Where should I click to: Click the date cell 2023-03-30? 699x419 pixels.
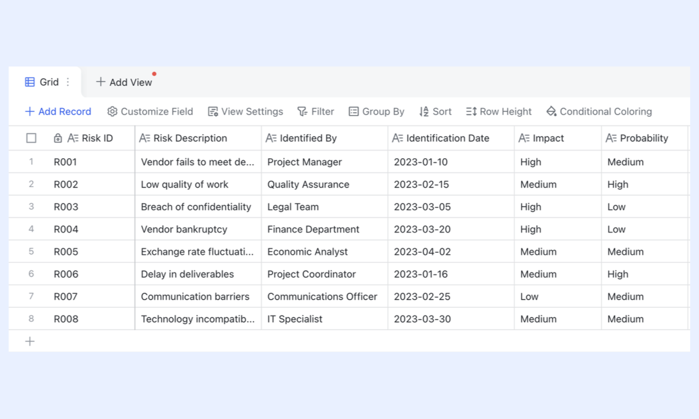(x=451, y=319)
